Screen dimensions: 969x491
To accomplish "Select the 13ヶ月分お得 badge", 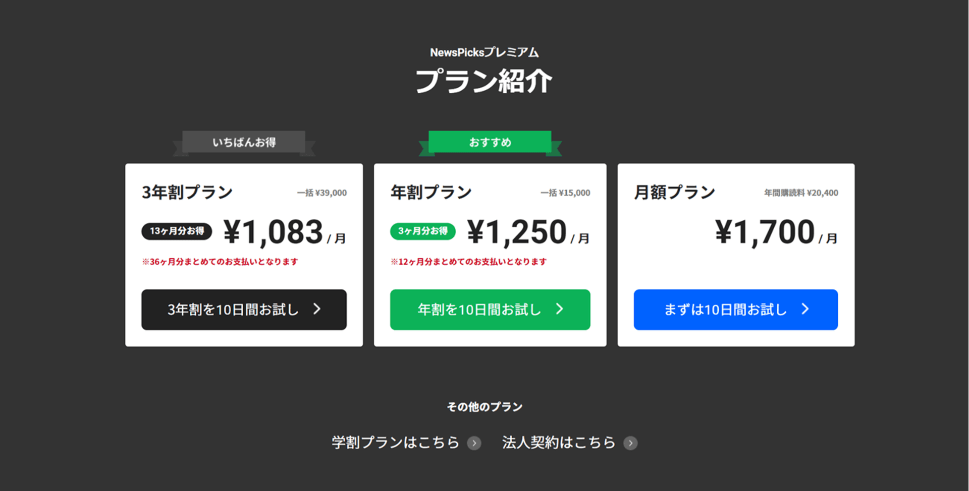I will click(x=177, y=231).
